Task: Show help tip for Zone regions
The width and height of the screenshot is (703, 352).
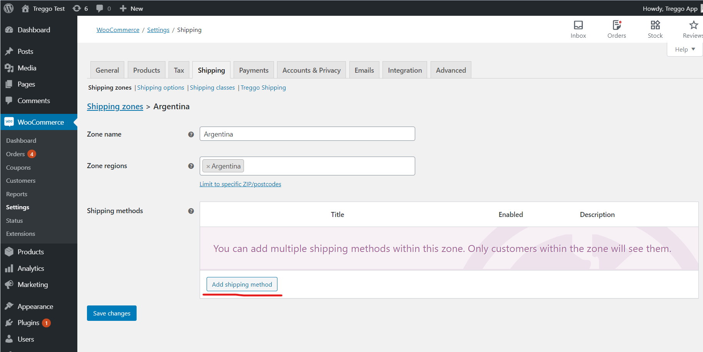Action: tap(191, 166)
